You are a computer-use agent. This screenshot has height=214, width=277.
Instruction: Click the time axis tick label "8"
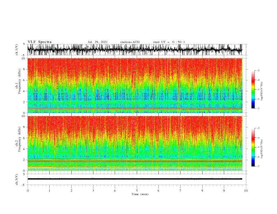202,191
